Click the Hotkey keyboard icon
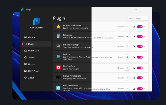Viewport: 166px width, 105px height. click(x=25, y=64)
